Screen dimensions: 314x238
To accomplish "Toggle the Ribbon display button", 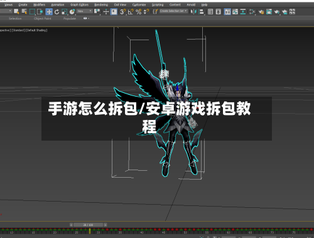I will pyautogui.click(x=227, y=12).
